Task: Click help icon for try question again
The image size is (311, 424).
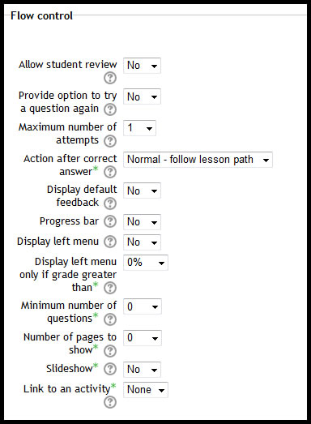Action: click(x=110, y=109)
